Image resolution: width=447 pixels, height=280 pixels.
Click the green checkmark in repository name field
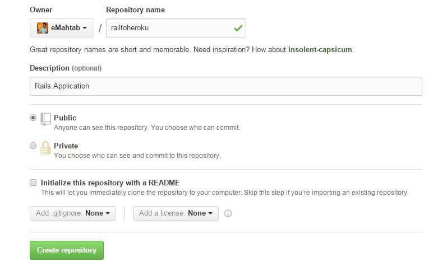click(238, 28)
